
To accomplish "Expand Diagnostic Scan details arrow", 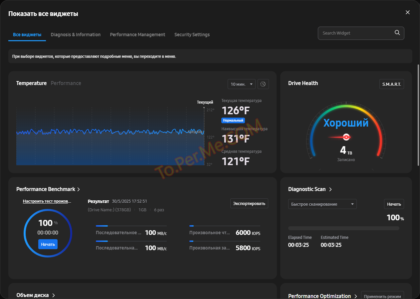I will [330, 189].
